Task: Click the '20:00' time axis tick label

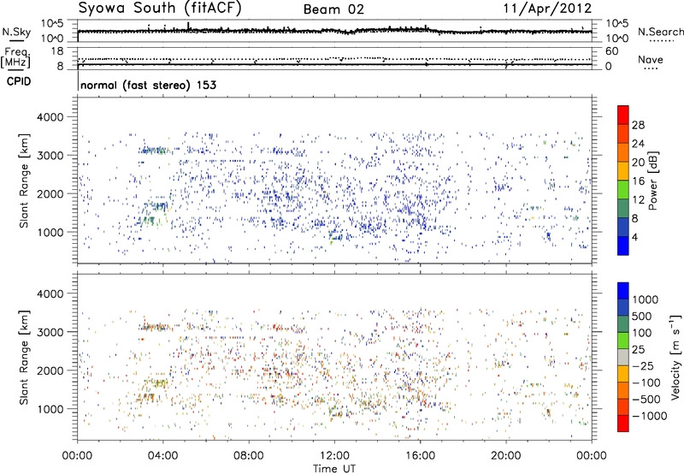Action: (506, 456)
